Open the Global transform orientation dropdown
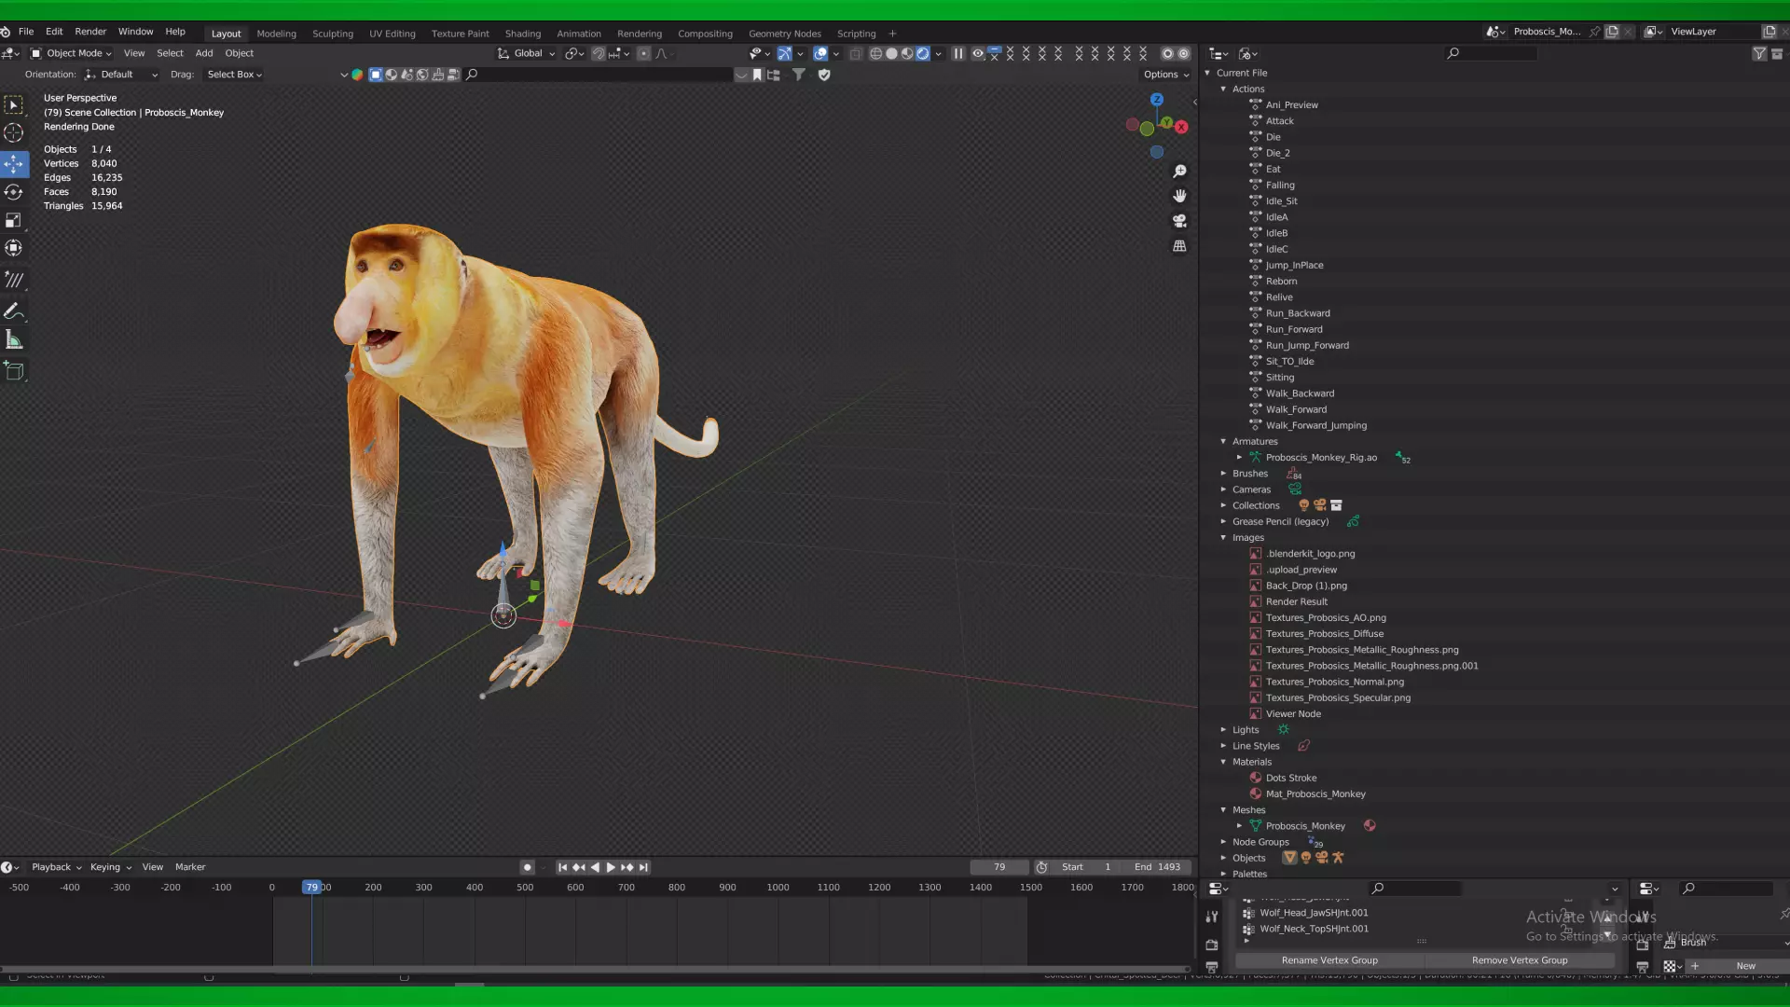Screen dimensions: 1790x1007 coord(527,54)
